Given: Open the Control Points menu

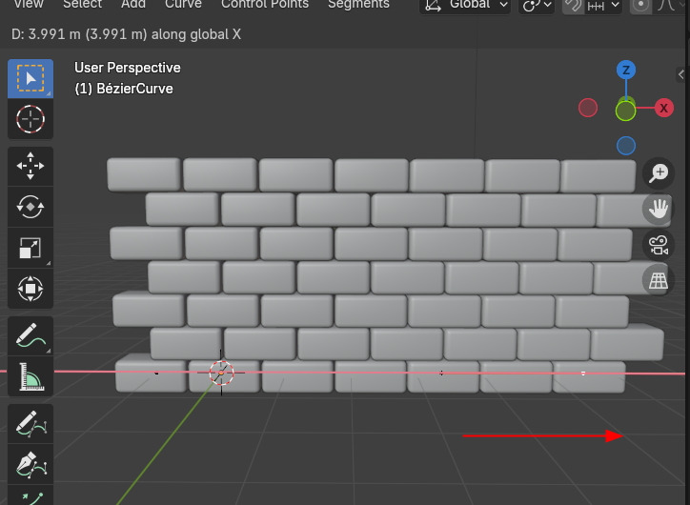Looking at the screenshot, I should click(265, 5).
